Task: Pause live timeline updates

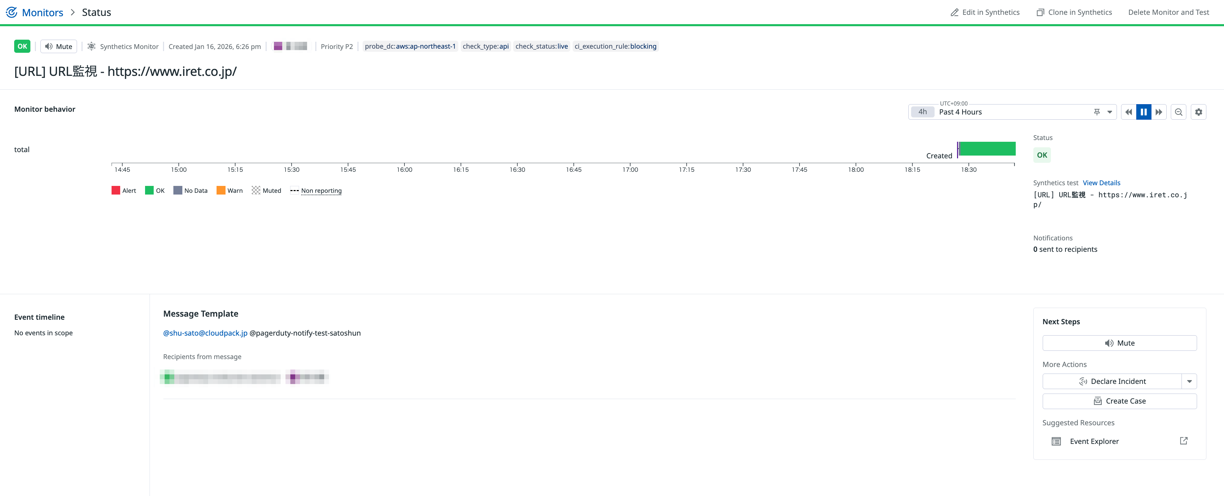Action: pyautogui.click(x=1143, y=112)
